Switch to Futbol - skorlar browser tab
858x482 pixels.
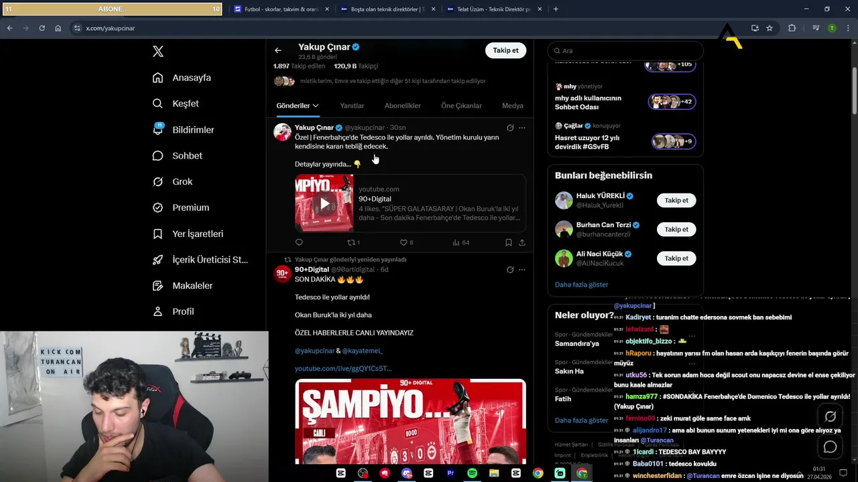pos(281,9)
